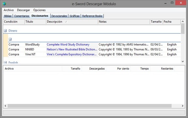Click the e-Sword globe icon in title bar
This screenshot has height=118, width=188.
4,4
